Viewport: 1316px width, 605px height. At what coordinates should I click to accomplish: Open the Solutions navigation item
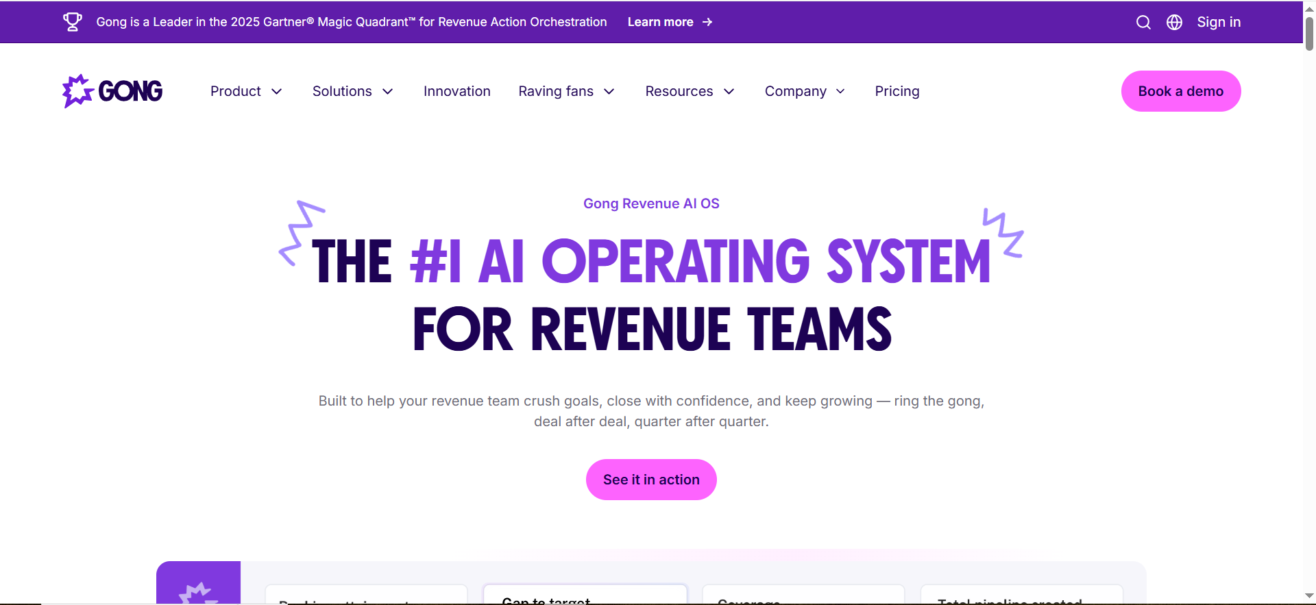(342, 91)
